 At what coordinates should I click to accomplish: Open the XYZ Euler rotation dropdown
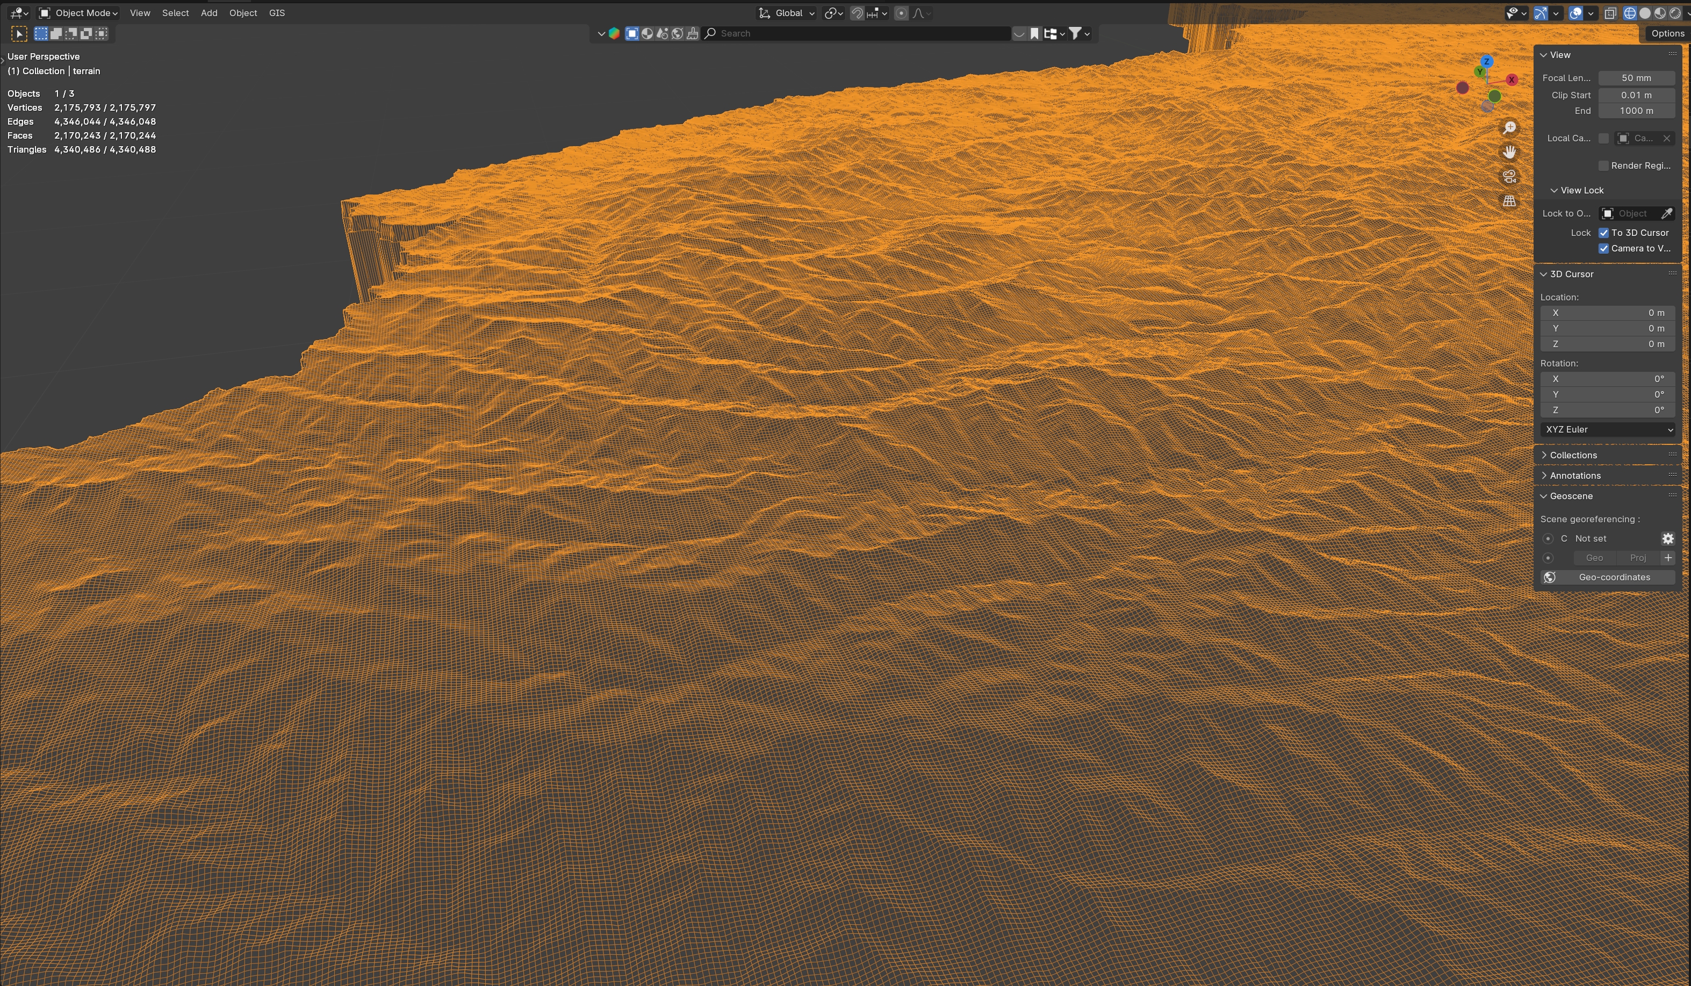[x=1608, y=429]
